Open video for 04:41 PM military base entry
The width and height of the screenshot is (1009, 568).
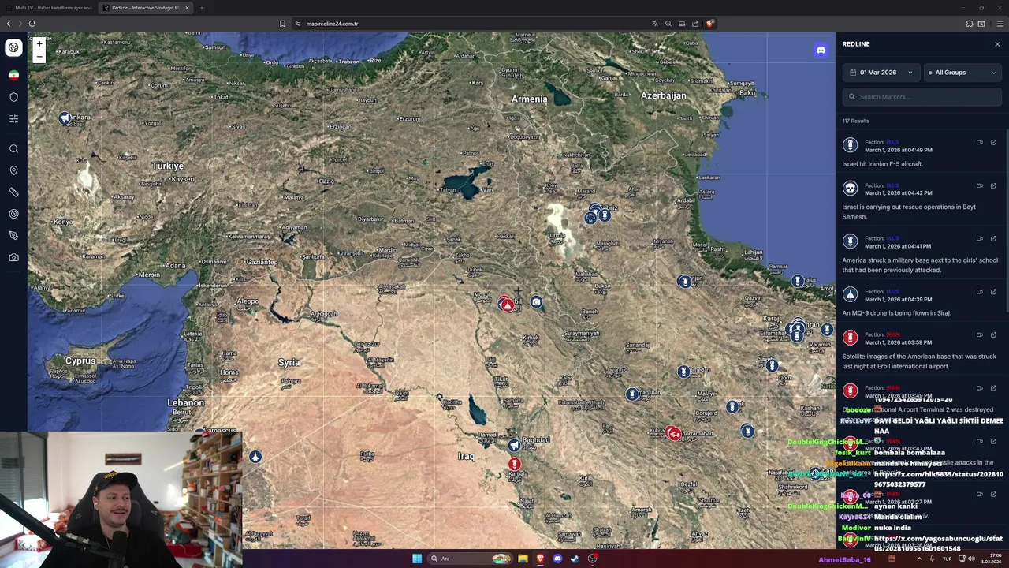(980, 238)
